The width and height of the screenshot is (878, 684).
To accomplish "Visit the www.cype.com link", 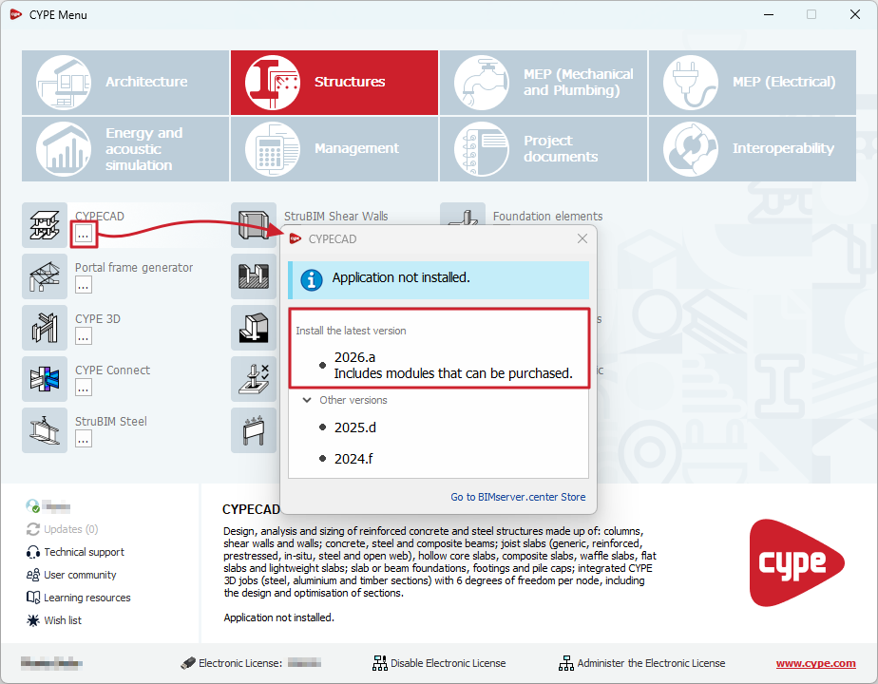I will click(x=815, y=663).
